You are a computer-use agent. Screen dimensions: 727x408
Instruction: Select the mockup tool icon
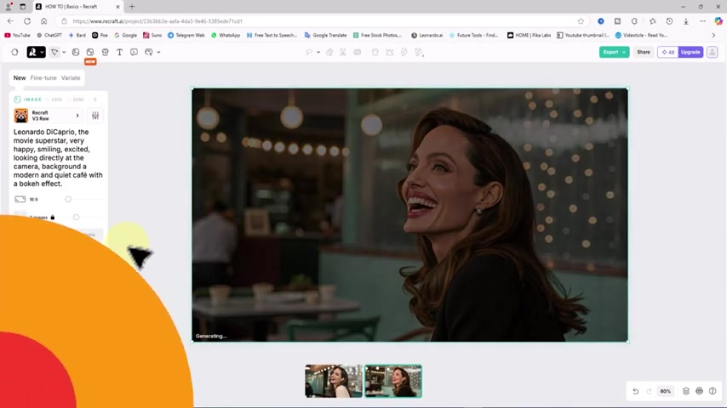click(105, 52)
